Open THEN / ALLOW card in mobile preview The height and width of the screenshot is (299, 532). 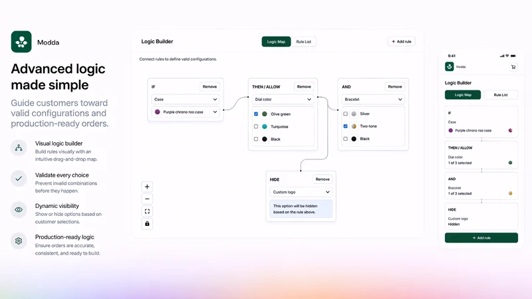[x=481, y=155]
